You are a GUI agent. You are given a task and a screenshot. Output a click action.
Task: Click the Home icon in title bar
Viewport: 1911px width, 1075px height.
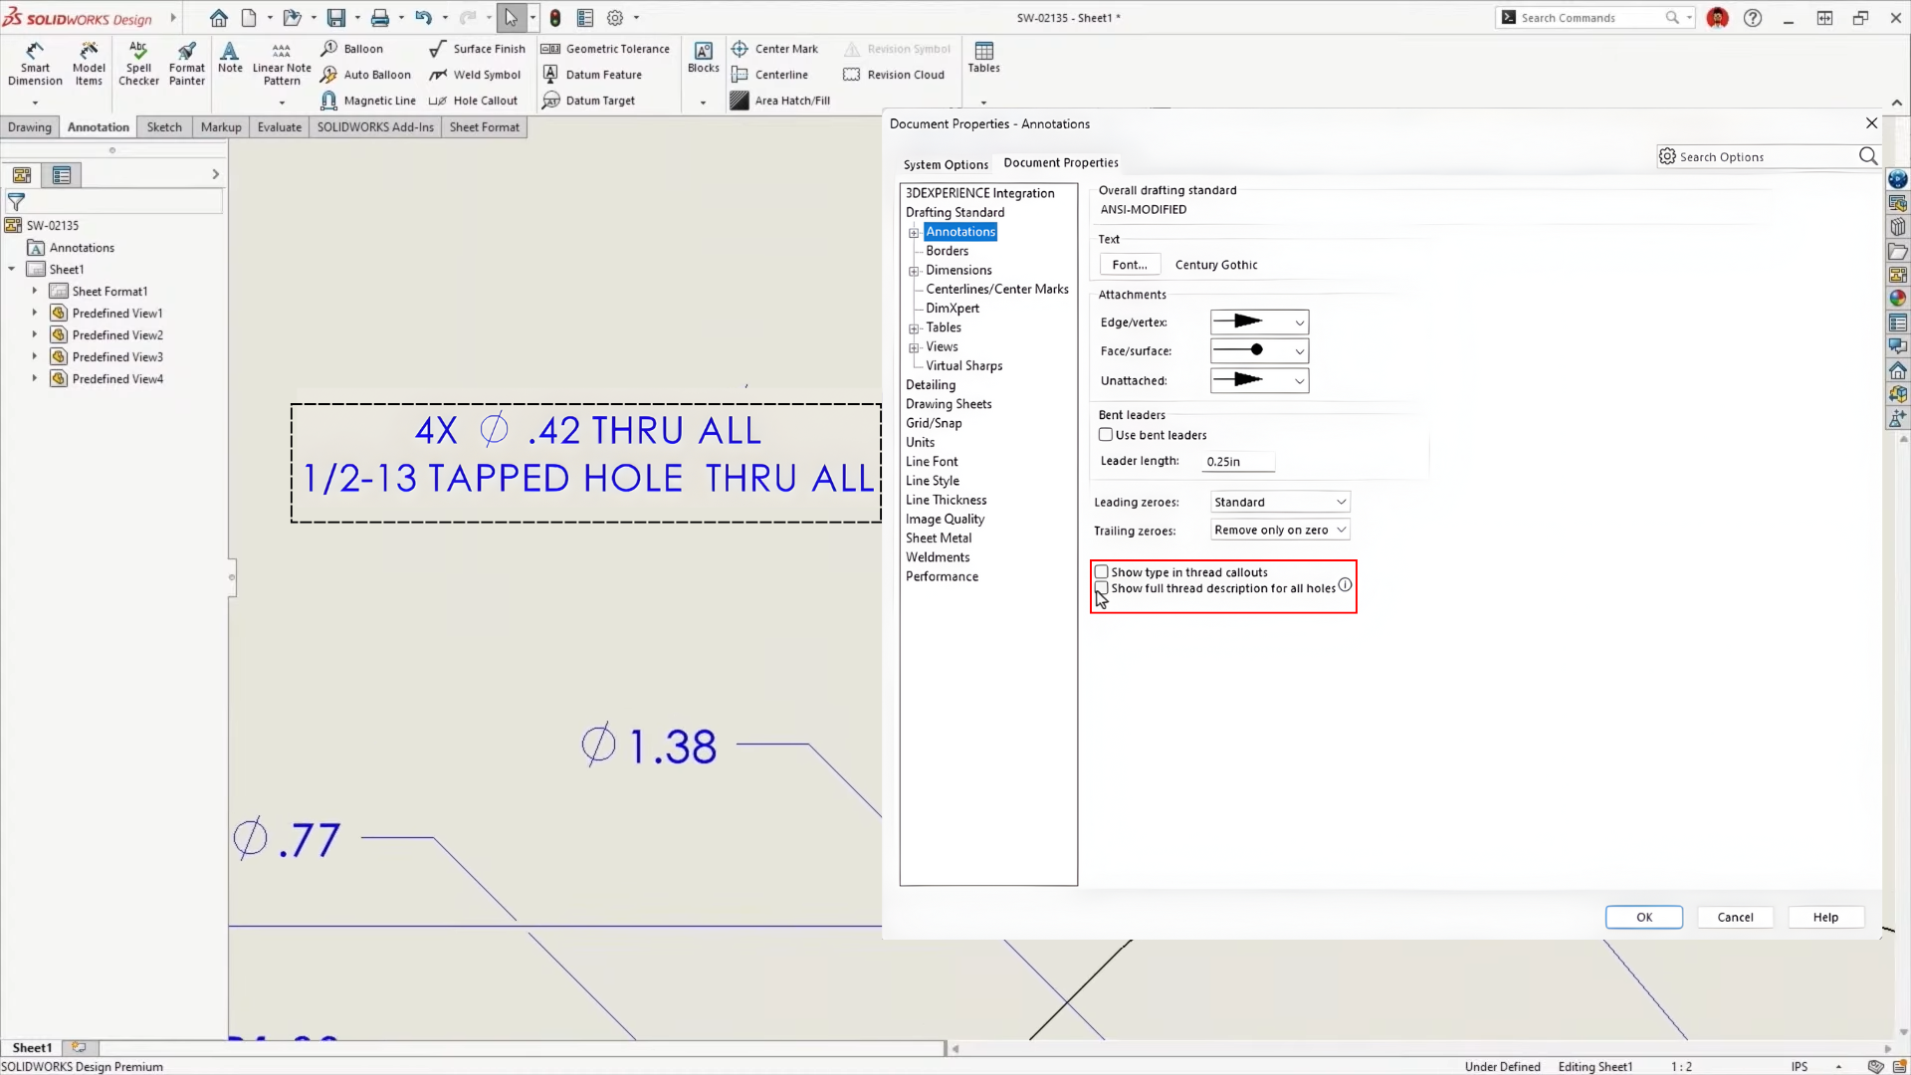pyautogui.click(x=219, y=18)
